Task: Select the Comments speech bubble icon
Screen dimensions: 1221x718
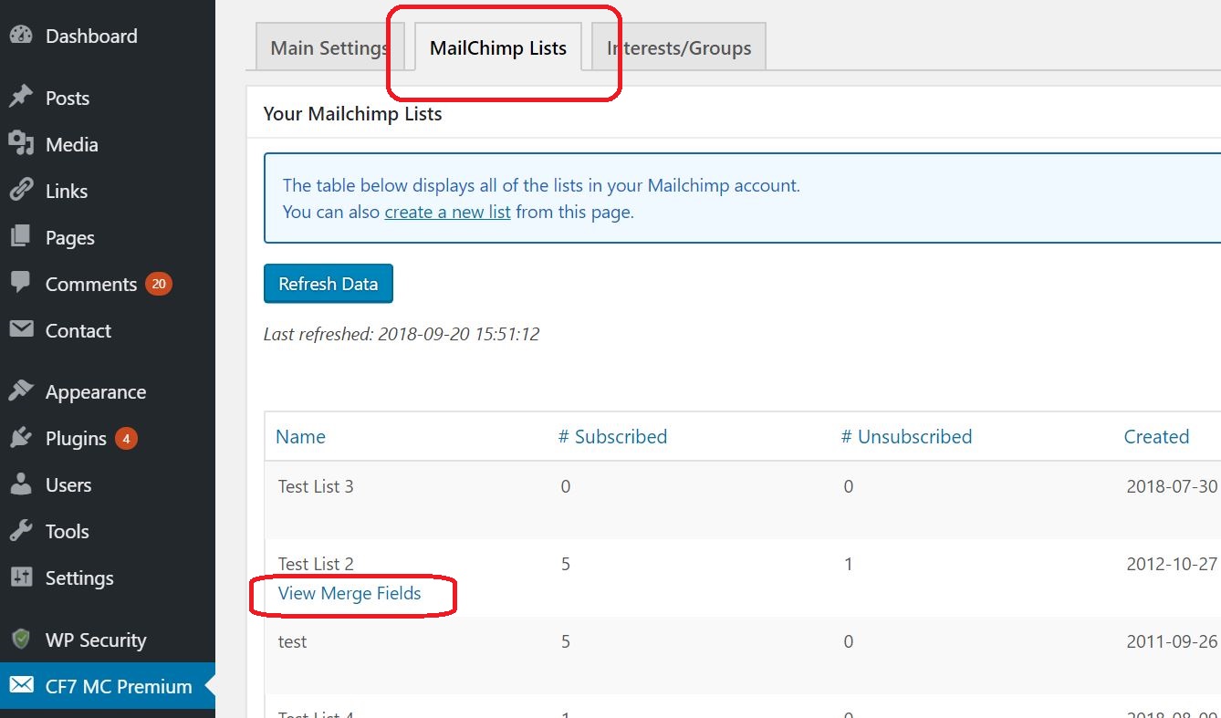Action: pyautogui.click(x=20, y=284)
